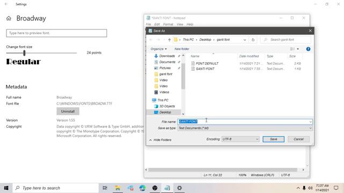The height and width of the screenshot is (193, 344).
Task: Click the font preview text box
Action: coord(56,33)
